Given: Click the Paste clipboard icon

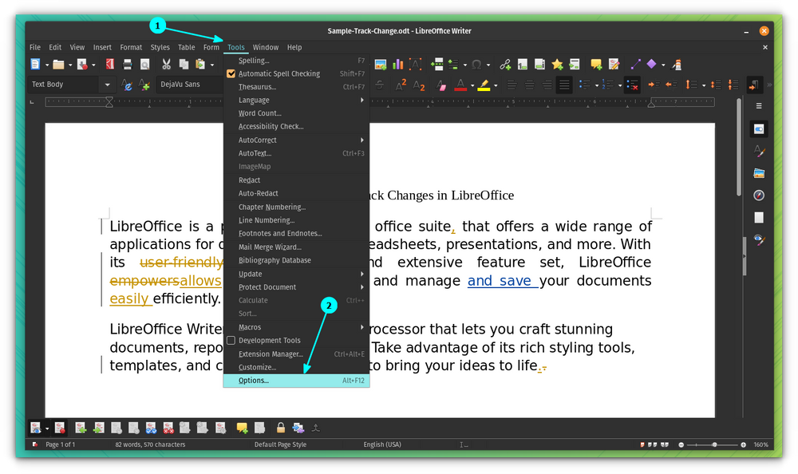Looking at the screenshot, I should click(x=200, y=65).
